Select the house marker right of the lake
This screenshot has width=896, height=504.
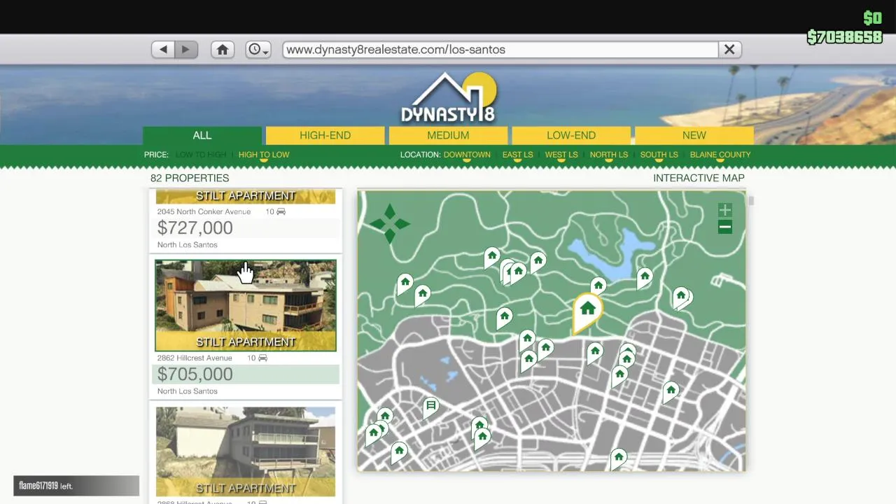coord(645,278)
